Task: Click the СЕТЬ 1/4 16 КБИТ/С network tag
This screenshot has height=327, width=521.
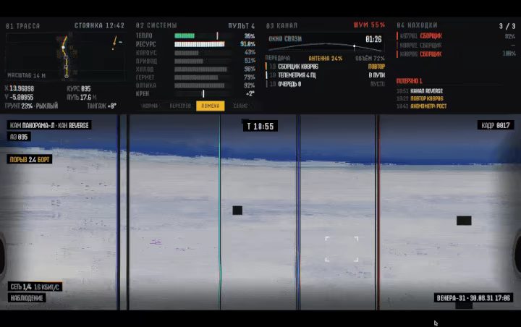Action: (35, 286)
